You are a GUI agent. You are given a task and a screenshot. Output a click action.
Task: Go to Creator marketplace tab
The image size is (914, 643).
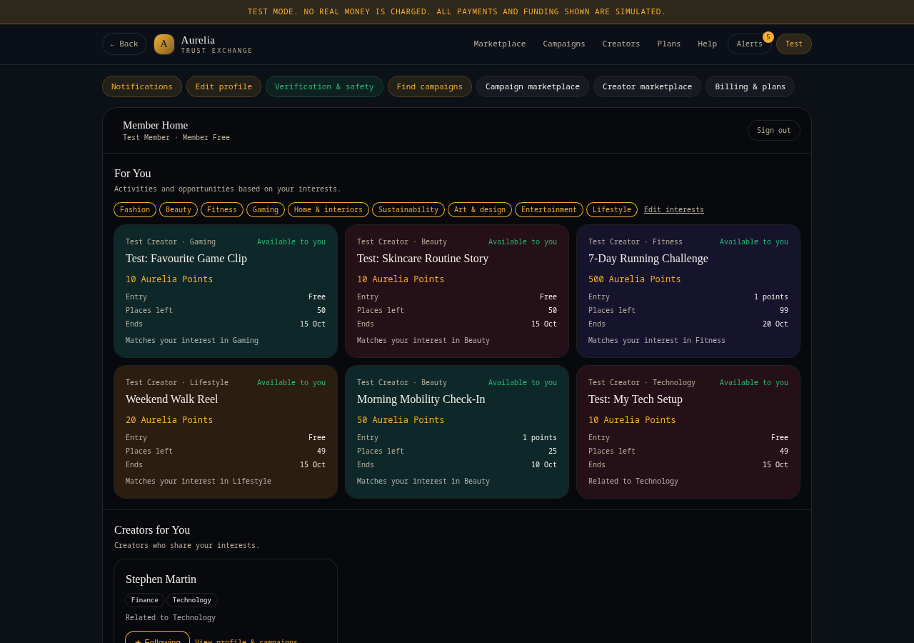coord(647,86)
